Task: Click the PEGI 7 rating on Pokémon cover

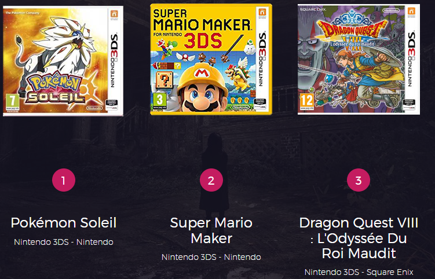Action: [13, 101]
